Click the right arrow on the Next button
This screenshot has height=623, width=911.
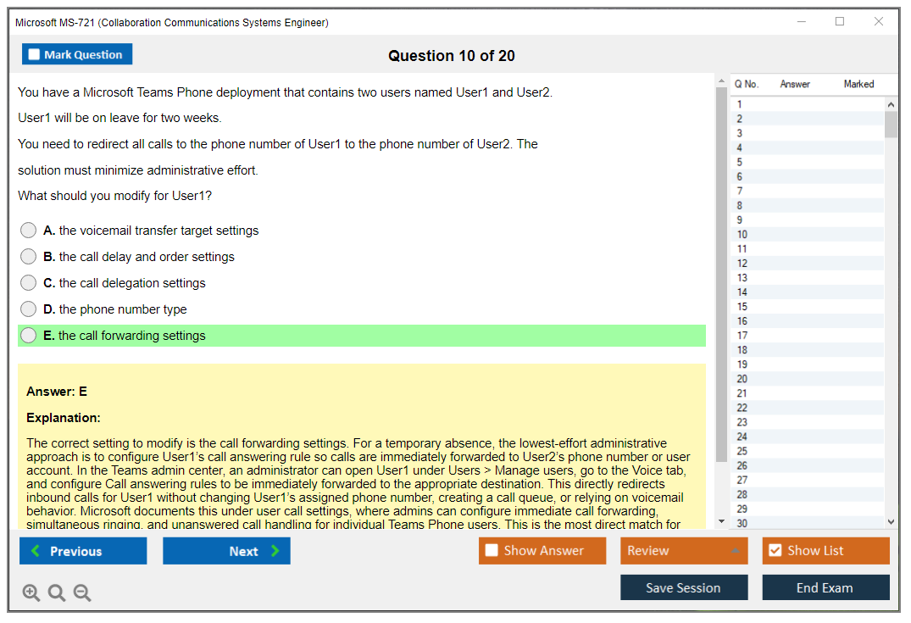click(275, 551)
